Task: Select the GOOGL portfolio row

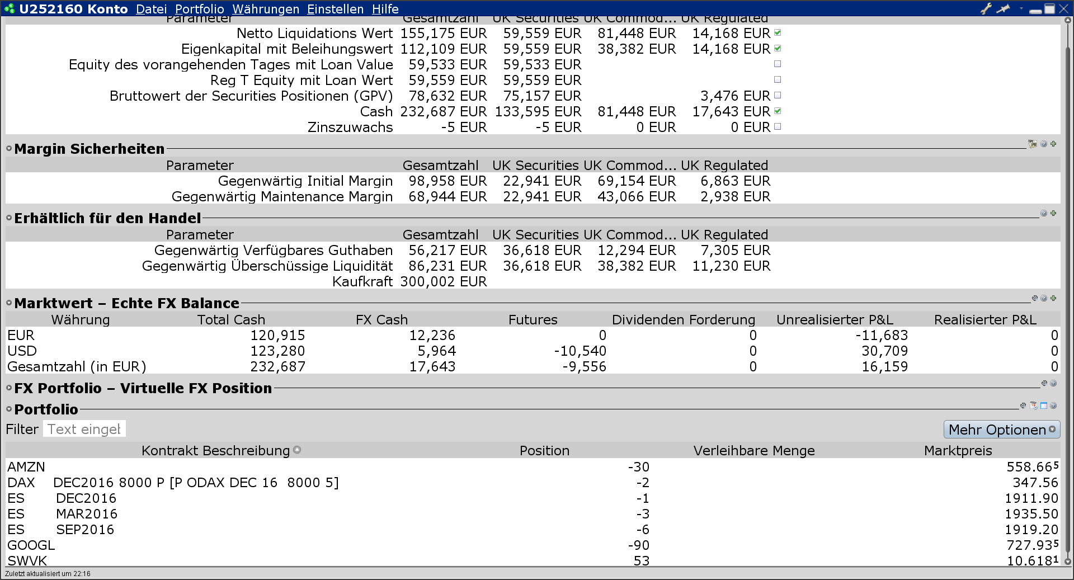Action: pyautogui.click(x=533, y=545)
